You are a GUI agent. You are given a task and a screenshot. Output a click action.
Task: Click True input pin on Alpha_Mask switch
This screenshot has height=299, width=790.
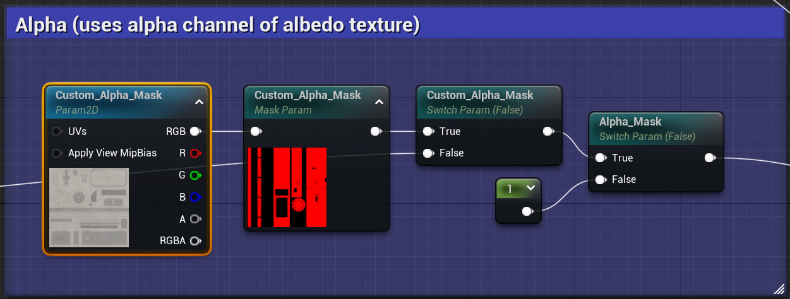601,158
